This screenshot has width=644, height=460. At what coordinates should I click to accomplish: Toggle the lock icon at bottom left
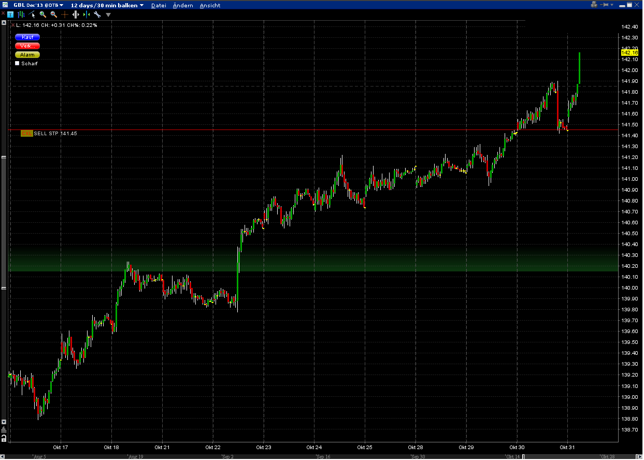coord(5,439)
